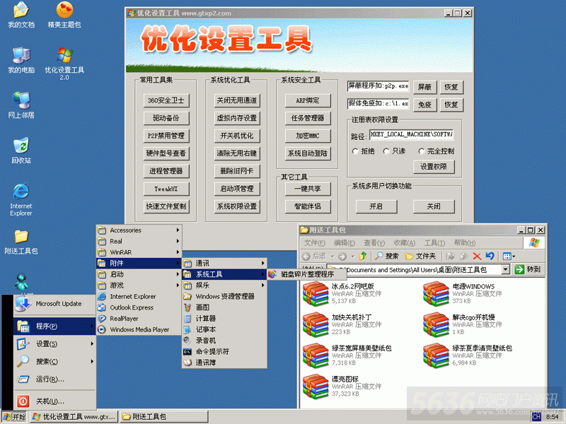Click the views icon in explorer toolbar
This screenshot has width=566, height=424.
509,257
